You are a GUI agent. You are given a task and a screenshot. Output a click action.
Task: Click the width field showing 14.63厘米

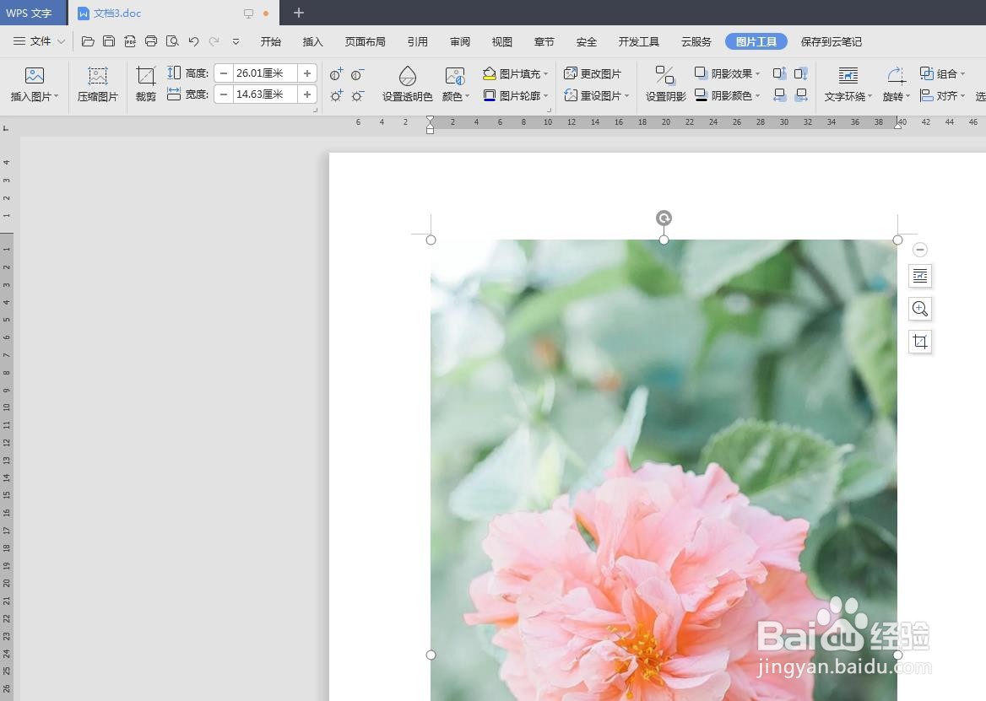click(x=265, y=94)
